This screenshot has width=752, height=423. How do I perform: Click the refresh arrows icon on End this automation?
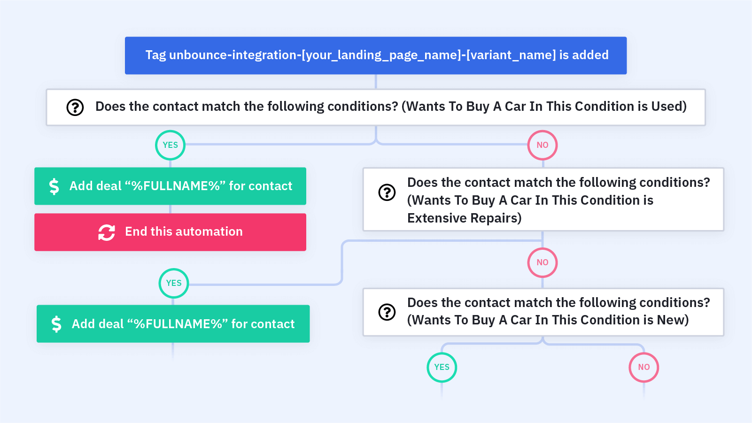pos(107,232)
